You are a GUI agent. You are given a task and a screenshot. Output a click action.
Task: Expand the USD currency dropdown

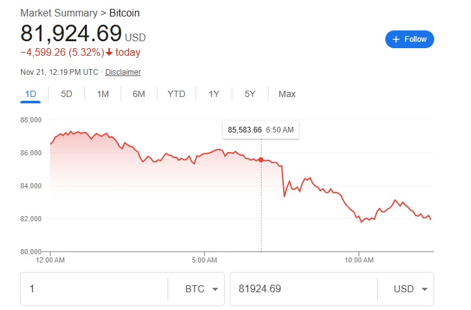[411, 289]
